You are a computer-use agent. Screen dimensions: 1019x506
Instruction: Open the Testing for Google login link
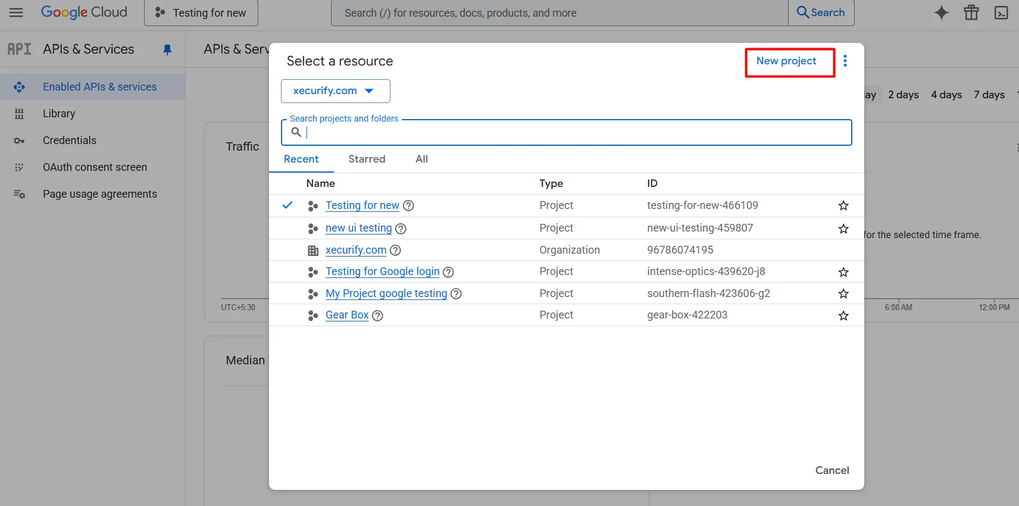pyautogui.click(x=383, y=271)
